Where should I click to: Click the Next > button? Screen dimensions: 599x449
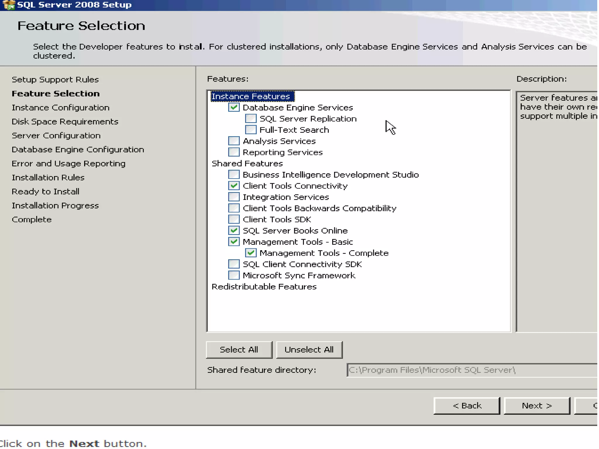(x=537, y=406)
